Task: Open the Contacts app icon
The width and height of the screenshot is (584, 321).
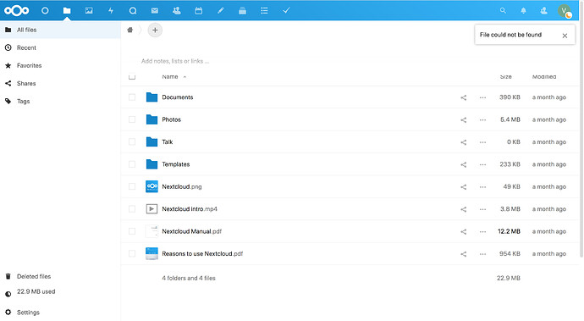Action: click(177, 10)
